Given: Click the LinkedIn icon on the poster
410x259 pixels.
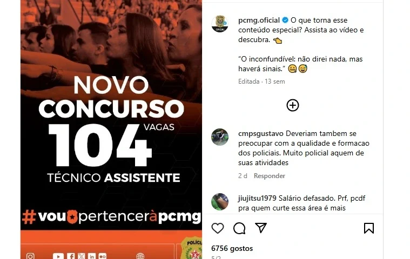Looking at the screenshot, I should pos(91,256).
